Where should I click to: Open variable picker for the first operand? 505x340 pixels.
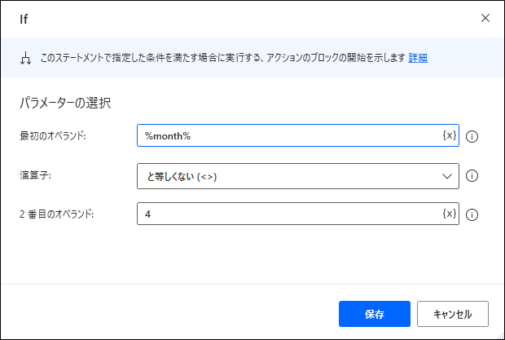coord(449,135)
